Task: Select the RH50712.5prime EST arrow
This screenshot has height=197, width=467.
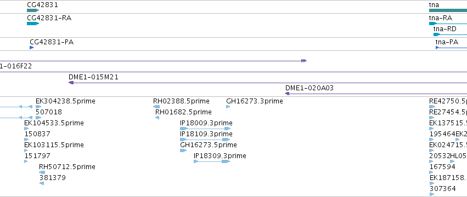Action: pos(42,172)
